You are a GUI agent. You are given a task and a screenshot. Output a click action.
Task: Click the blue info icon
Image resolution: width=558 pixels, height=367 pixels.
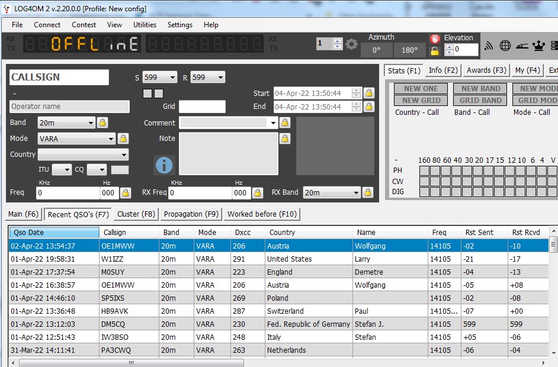pos(164,165)
